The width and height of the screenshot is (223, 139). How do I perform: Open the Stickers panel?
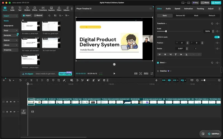click(x=27, y=9)
